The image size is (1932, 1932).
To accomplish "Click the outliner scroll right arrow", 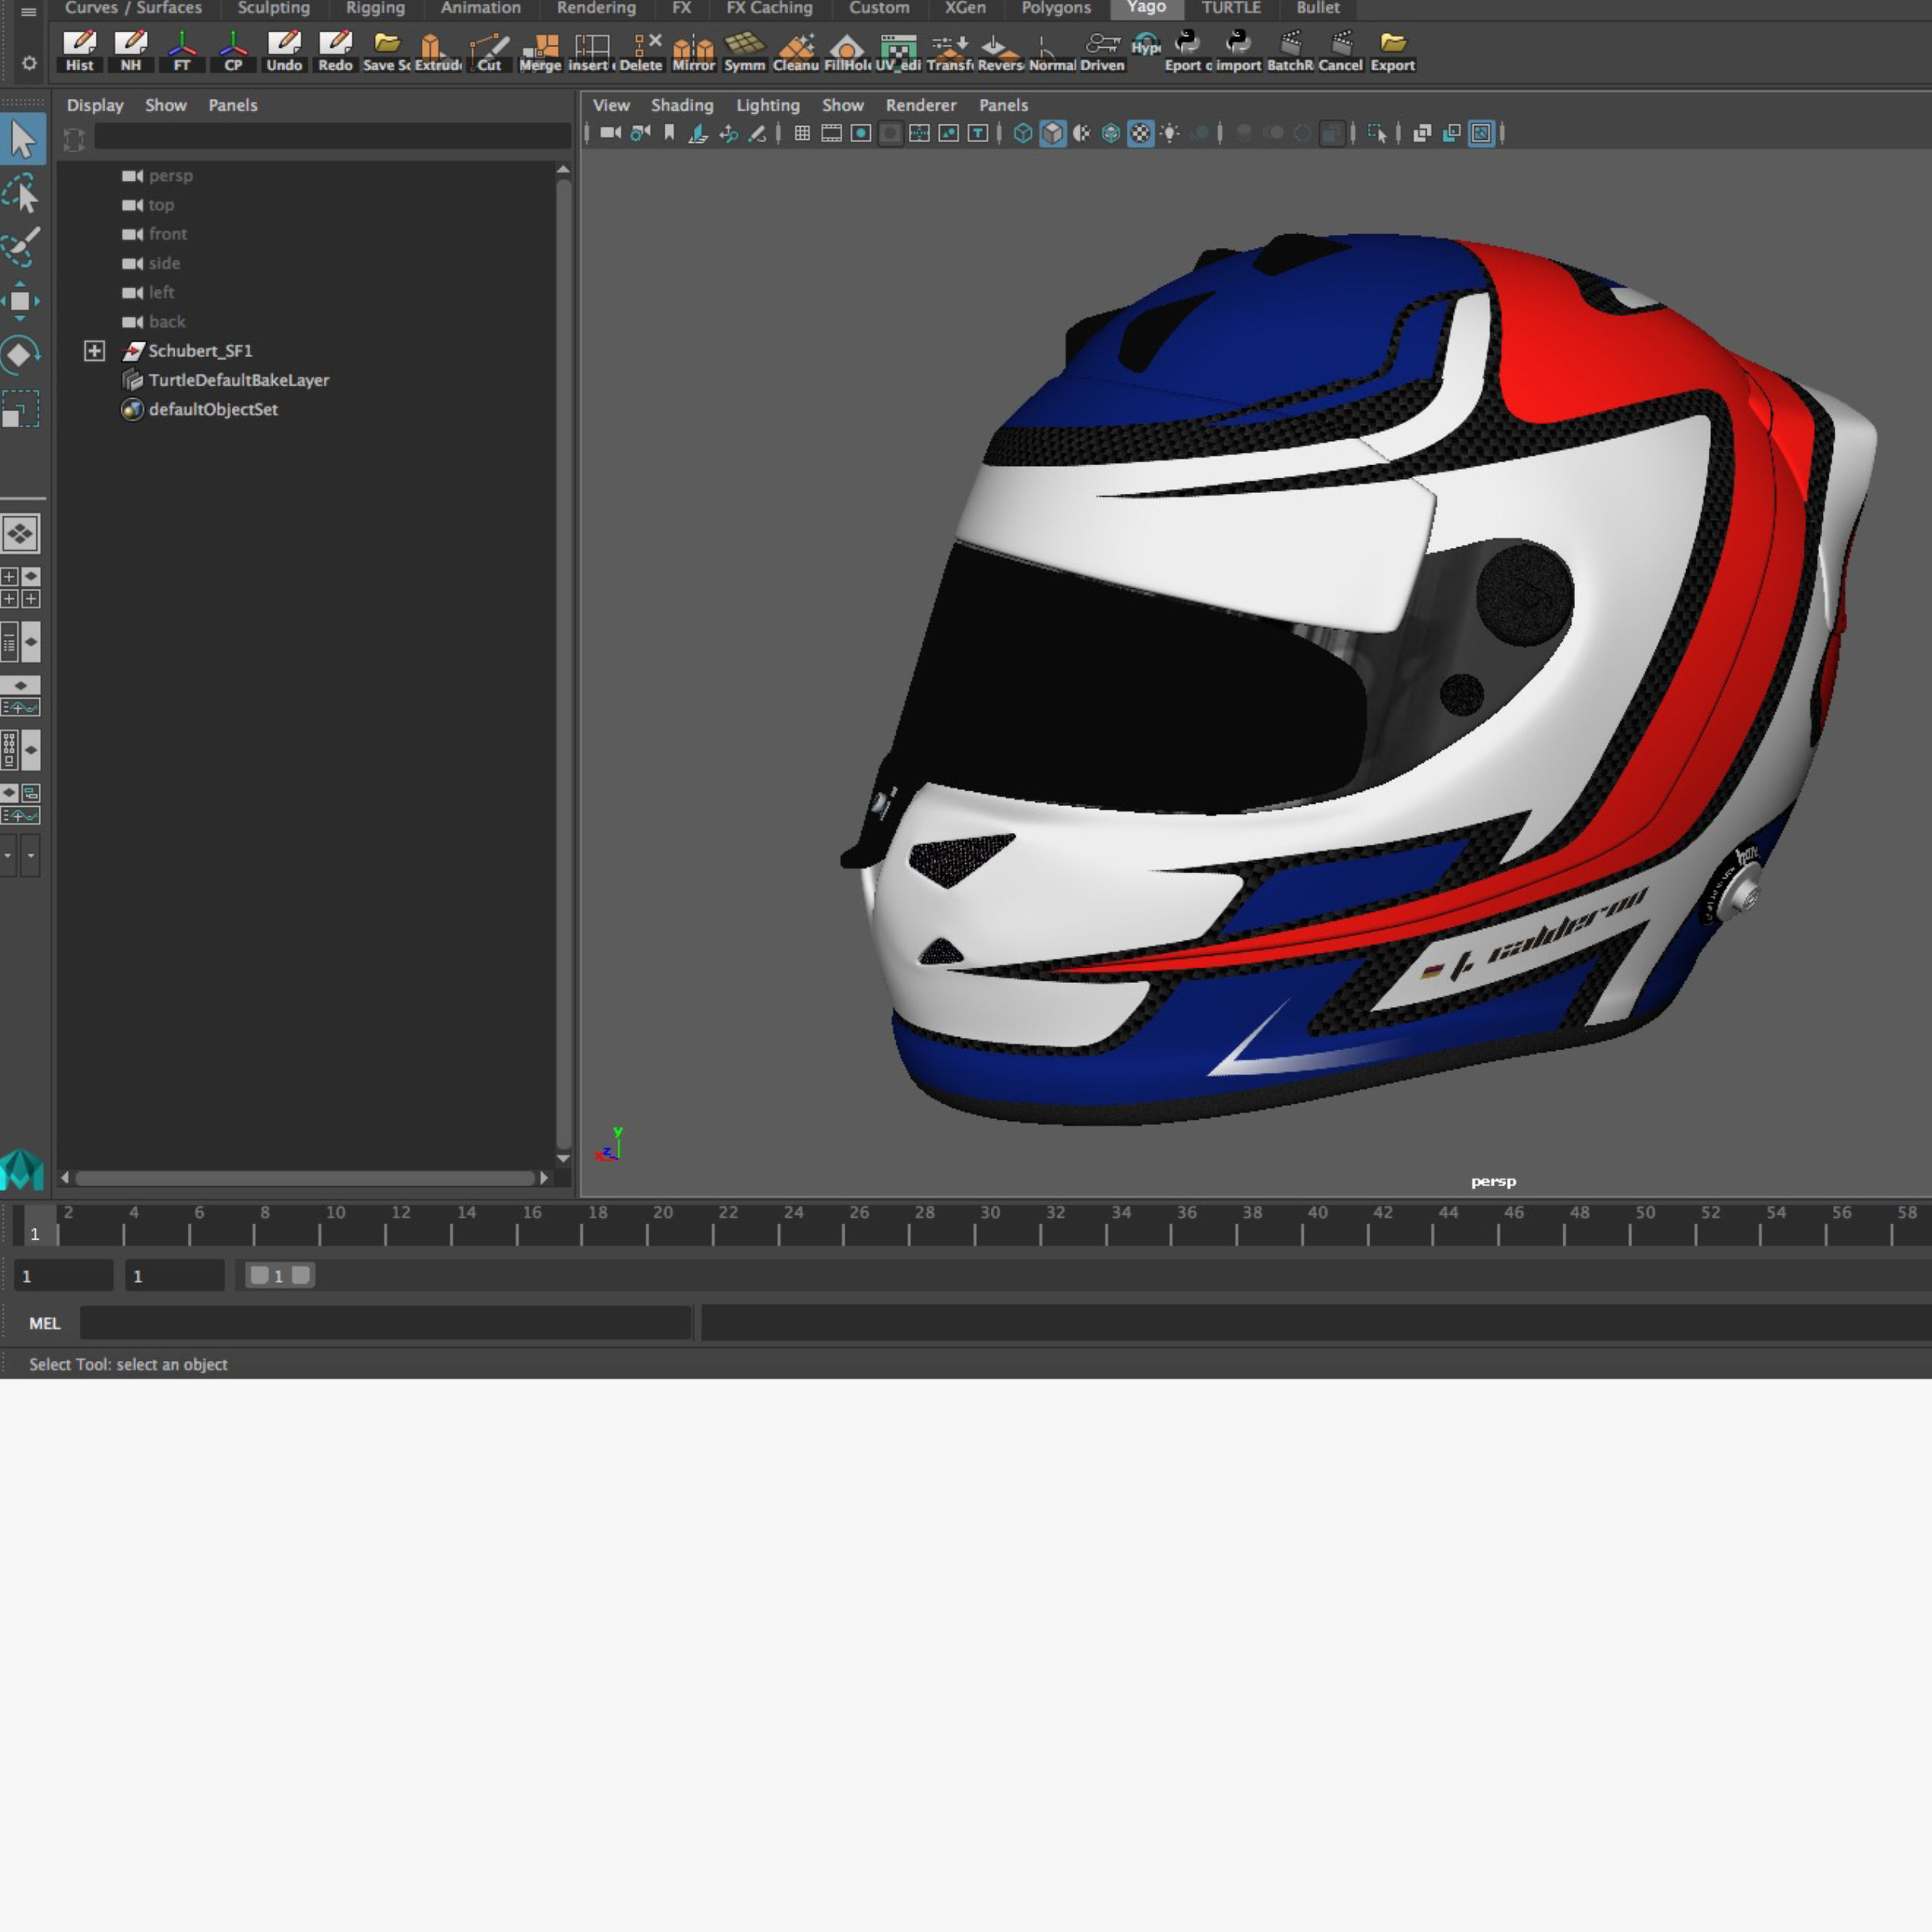I will (x=544, y=1178).
